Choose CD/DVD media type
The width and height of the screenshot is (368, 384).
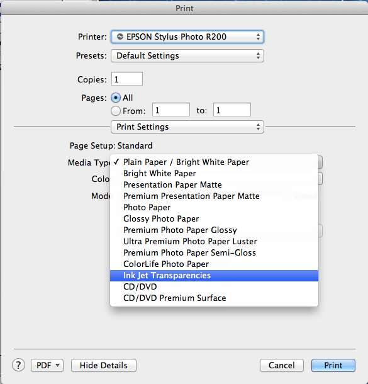[x=214, y=287]
